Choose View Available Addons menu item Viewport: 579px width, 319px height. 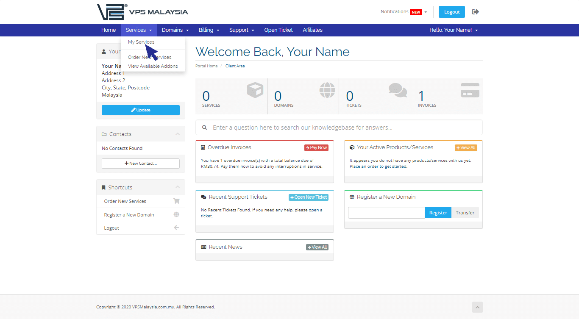pos(153,66)
